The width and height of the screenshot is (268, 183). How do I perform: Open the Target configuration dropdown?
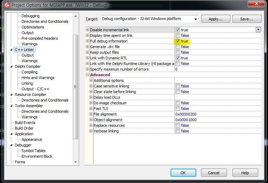[195, 19]
